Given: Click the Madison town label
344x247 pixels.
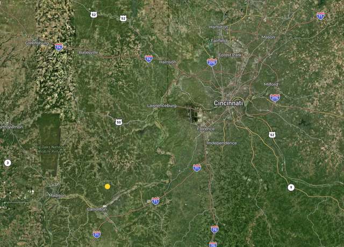Looking at the screenshot, I should click(x=58, y=195).
